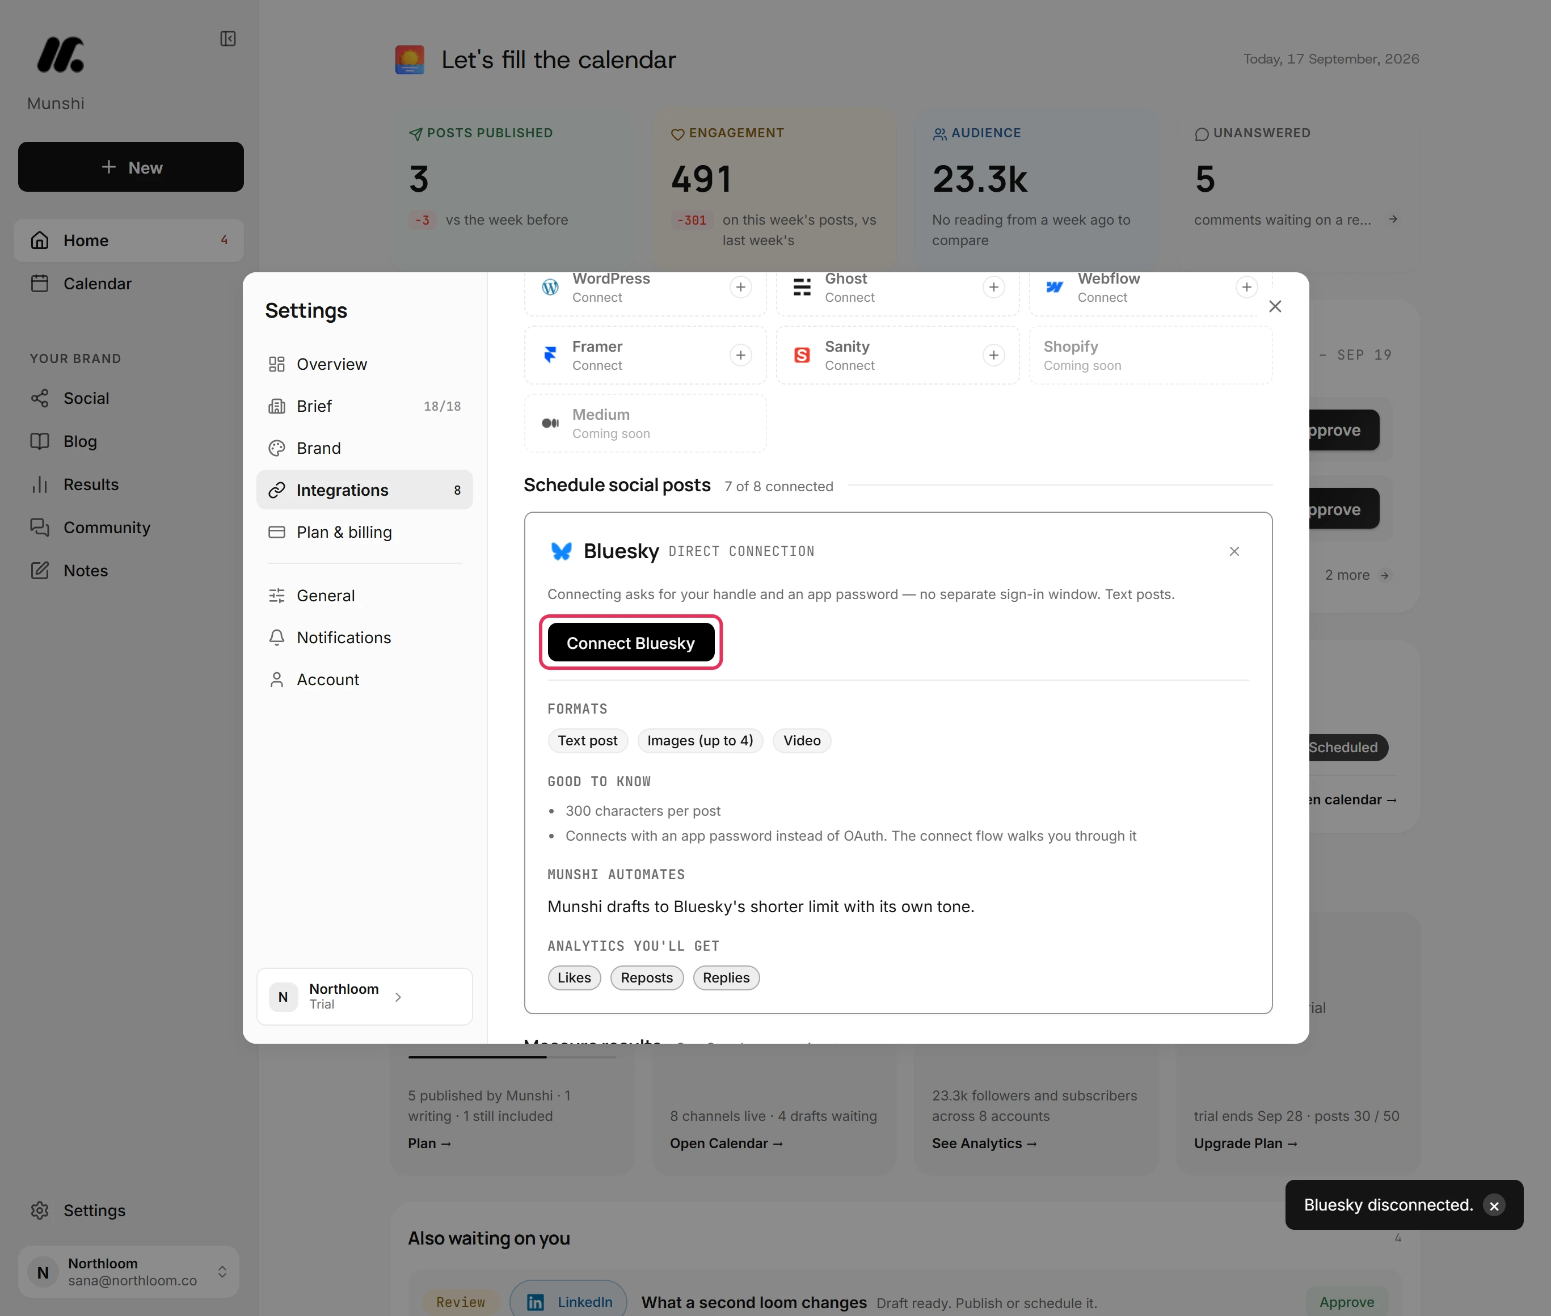Click the Ghost logo icon
Image resolution: width=1551 pixels, height=1316 pixels.
802,287
